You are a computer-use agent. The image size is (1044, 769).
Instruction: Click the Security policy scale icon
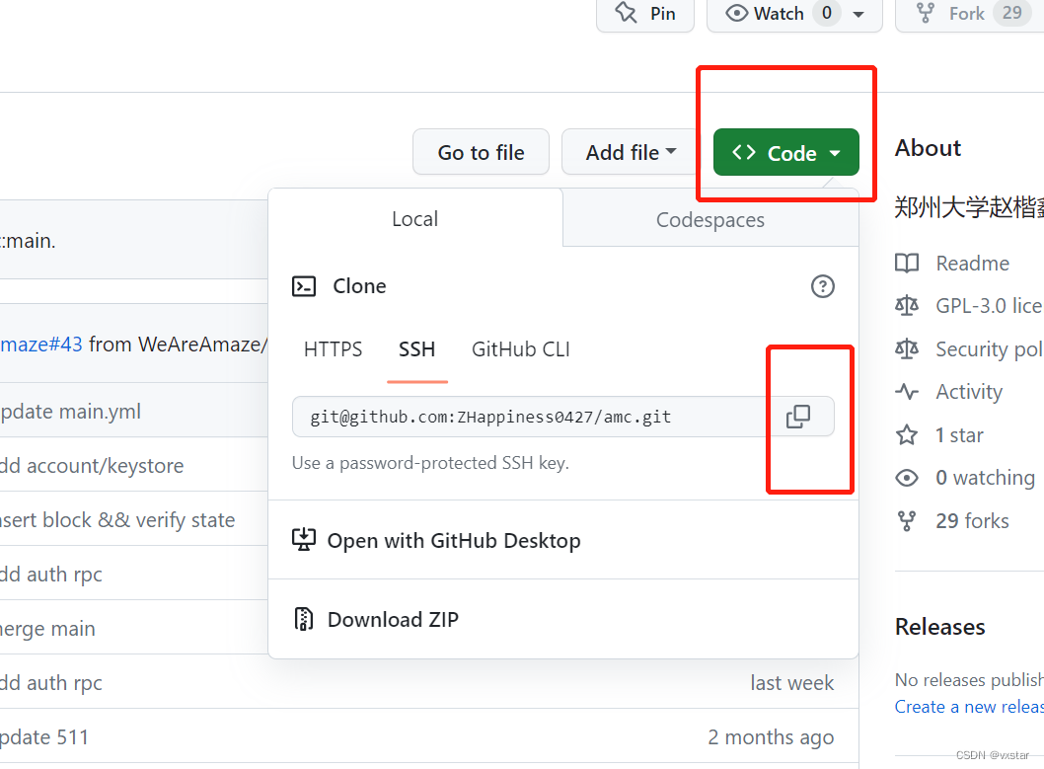(x=906, y=348)
